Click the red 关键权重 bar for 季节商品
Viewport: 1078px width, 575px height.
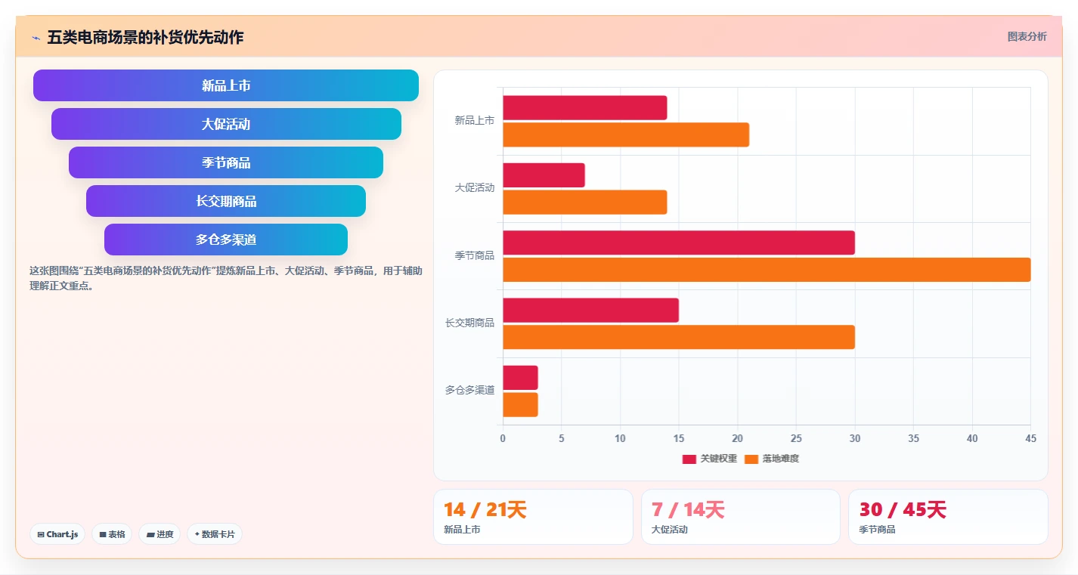tap(679, 243)
